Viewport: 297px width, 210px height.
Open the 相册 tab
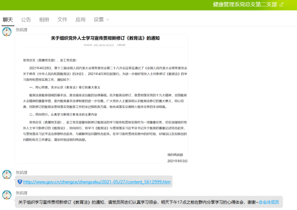[x=44, y=19]
